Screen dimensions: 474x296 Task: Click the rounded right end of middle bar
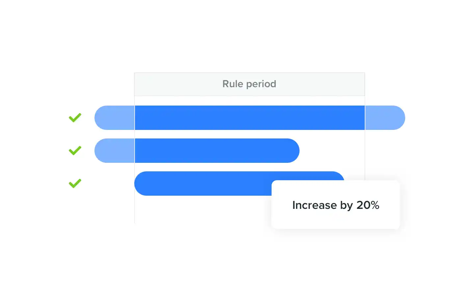(x=291, y=151)
